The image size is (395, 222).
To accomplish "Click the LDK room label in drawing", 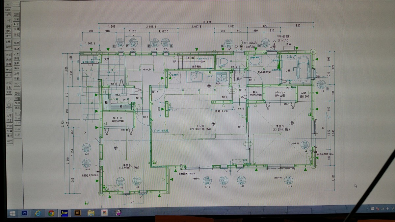I will [201, 126].
